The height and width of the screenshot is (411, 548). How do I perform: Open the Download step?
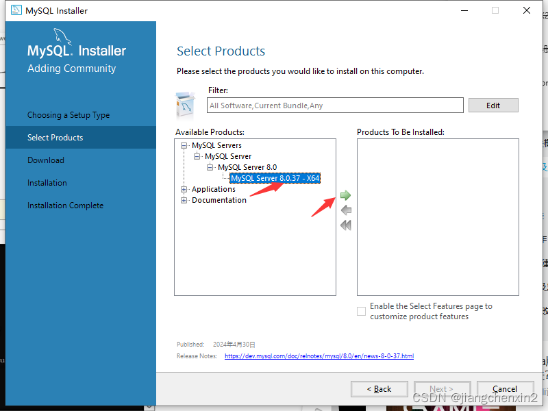46,160
